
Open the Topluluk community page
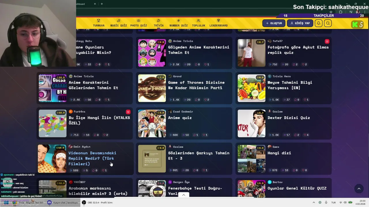(198, 23)
